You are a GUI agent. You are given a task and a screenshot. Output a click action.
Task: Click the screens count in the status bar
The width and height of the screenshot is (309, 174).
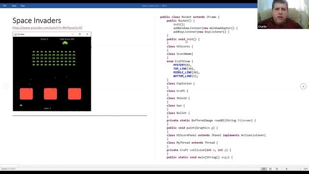pos(8,169)
